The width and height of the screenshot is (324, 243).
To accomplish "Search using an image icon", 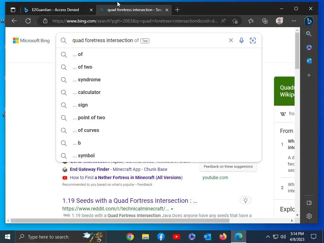I will click(253, 40).
